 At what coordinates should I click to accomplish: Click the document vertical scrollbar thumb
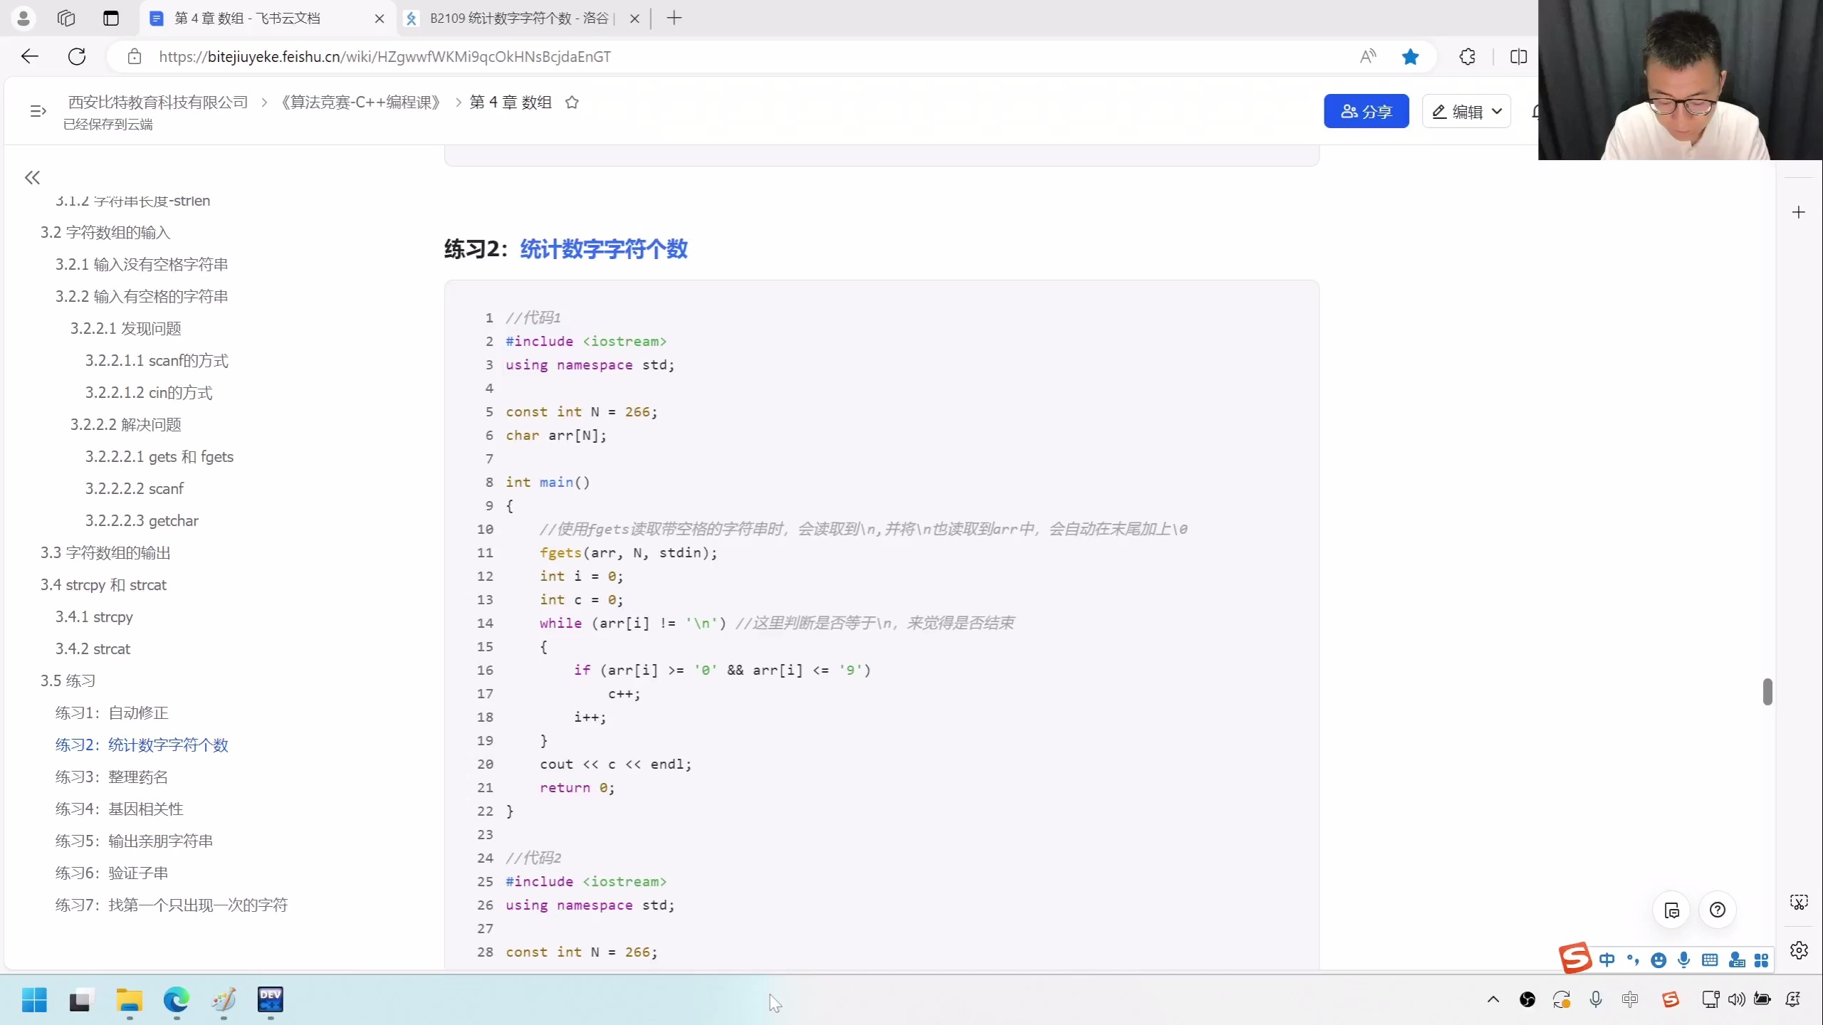[1767, 691]
